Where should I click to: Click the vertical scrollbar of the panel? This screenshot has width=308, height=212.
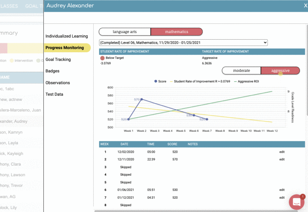pos(307,70)
